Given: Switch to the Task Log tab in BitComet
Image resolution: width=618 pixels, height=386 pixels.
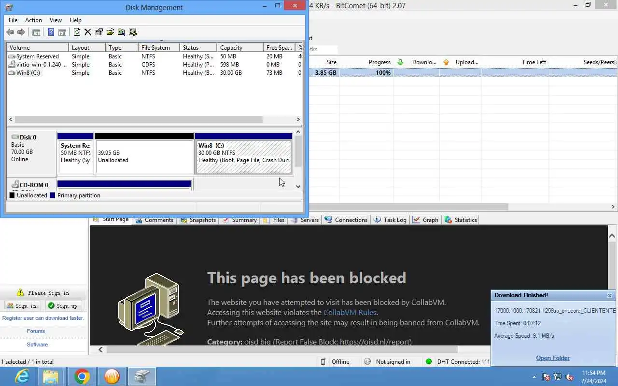Looking at the screenshot, I should click(390, 220).
